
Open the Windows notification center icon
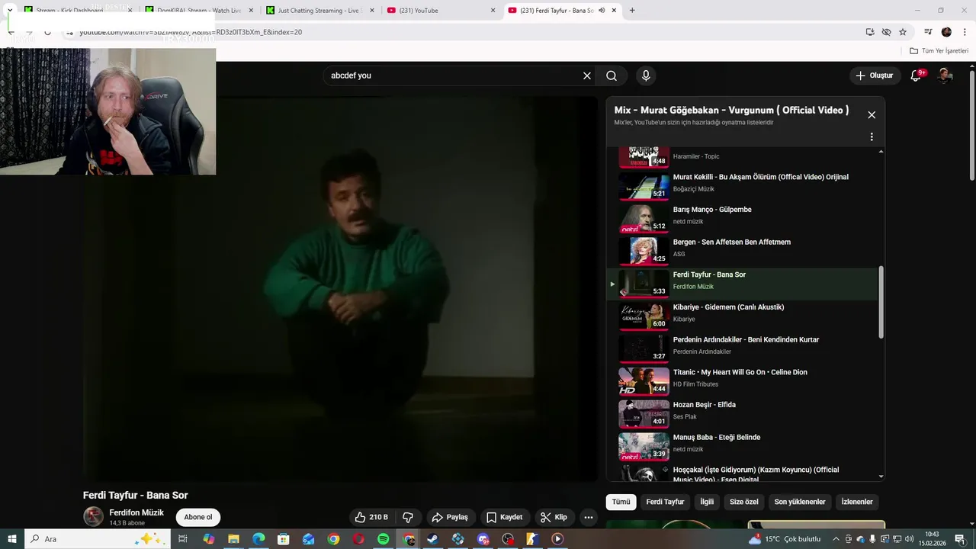tap(960, 539)
